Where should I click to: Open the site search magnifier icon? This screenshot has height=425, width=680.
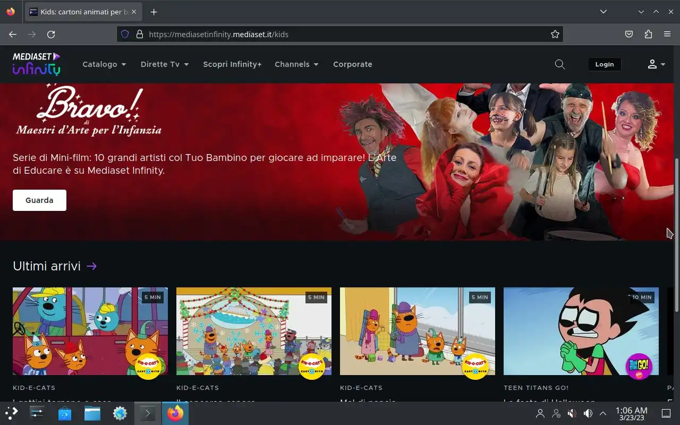559,64
